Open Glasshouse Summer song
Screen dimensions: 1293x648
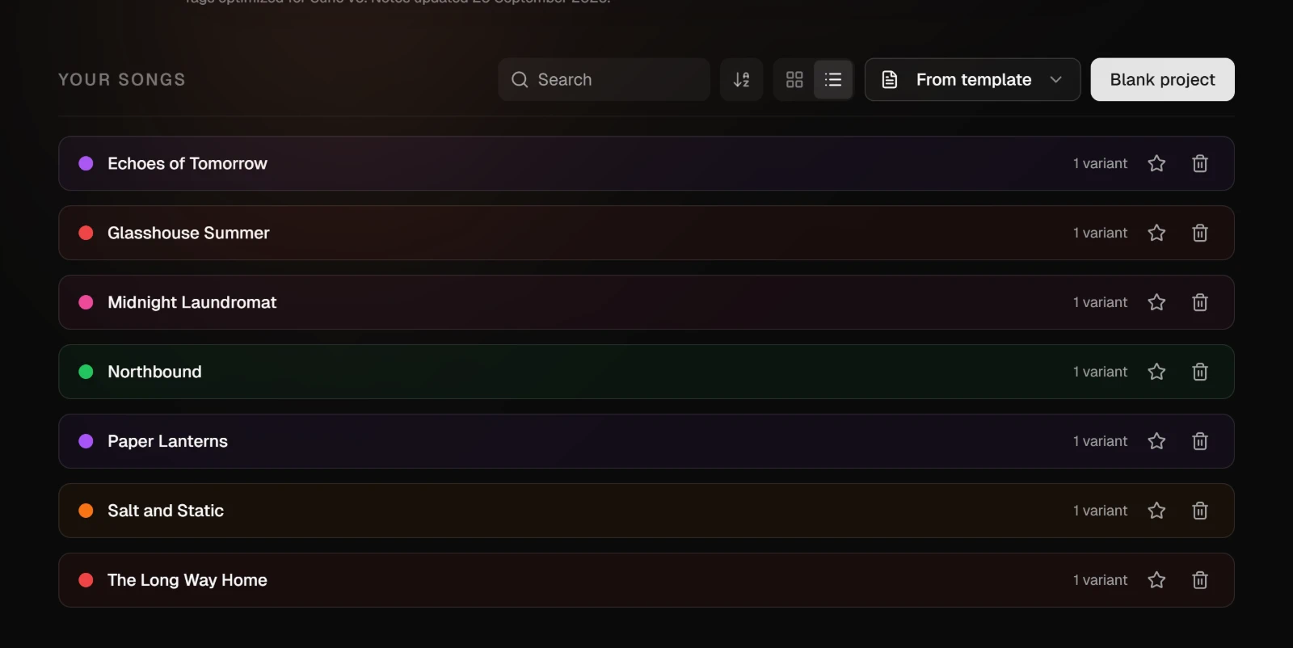click(646, 233)
